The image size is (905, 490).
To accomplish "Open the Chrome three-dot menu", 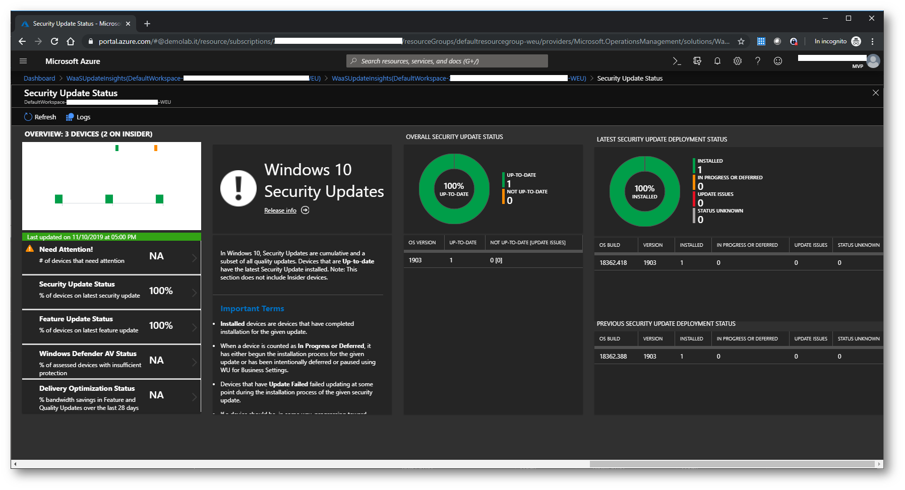I will coord(873,41).
